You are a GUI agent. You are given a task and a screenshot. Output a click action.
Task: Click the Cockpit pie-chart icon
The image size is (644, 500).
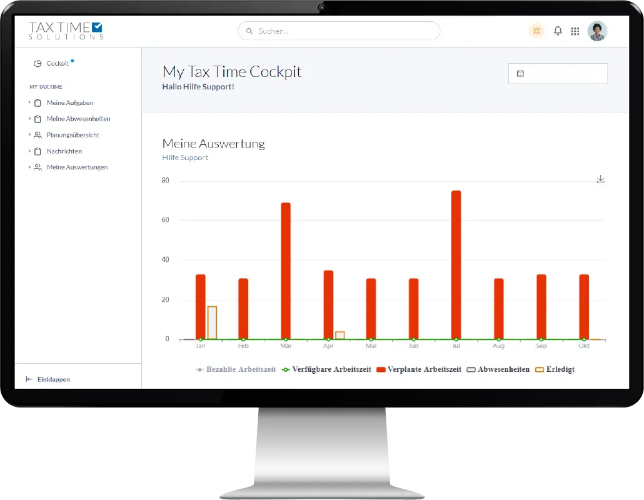pos(38,63)
